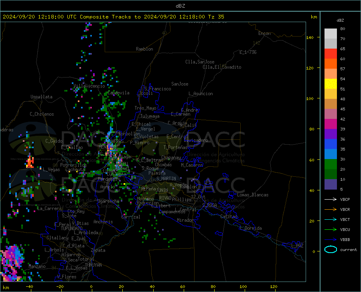Viewport: 361px width, 292px height.
Task: Click the Capdevila map label
Action: (x=118, y=93)
